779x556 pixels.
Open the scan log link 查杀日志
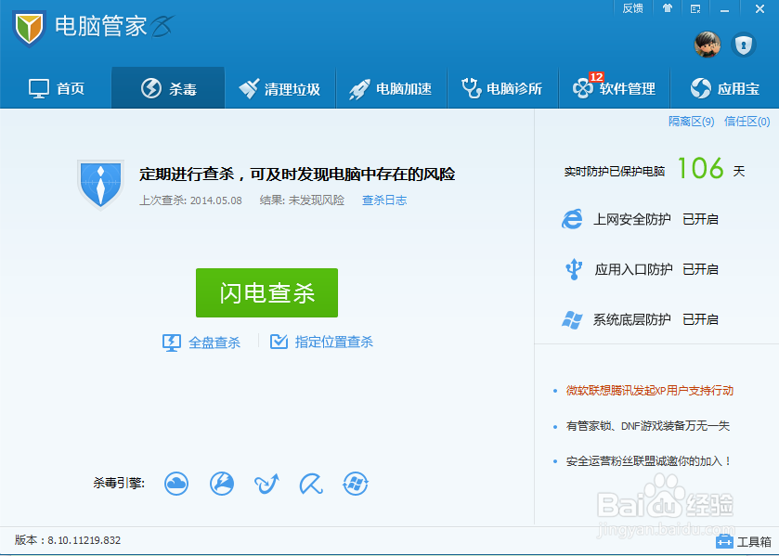[383, 200]
